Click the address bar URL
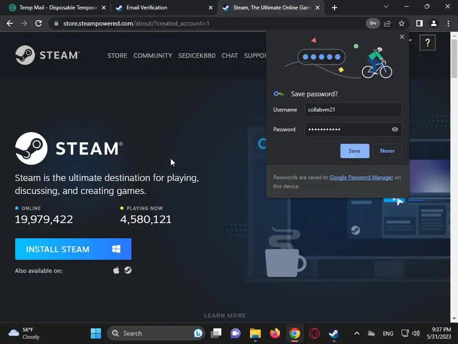 [136, 23]
